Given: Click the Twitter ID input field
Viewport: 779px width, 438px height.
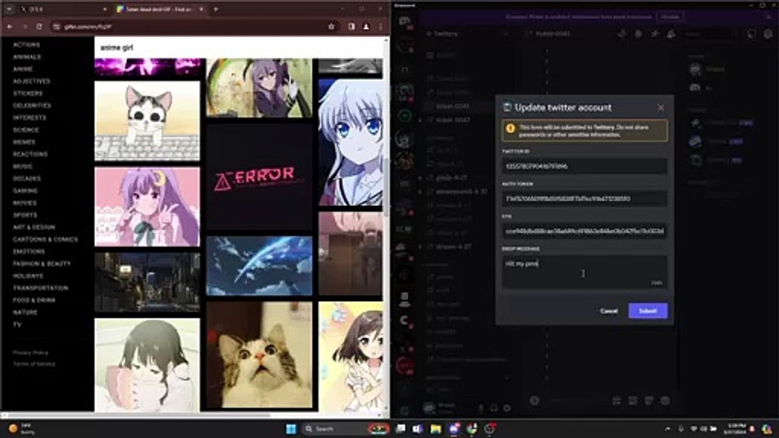Looking at the screenshot, I should 585,165.
